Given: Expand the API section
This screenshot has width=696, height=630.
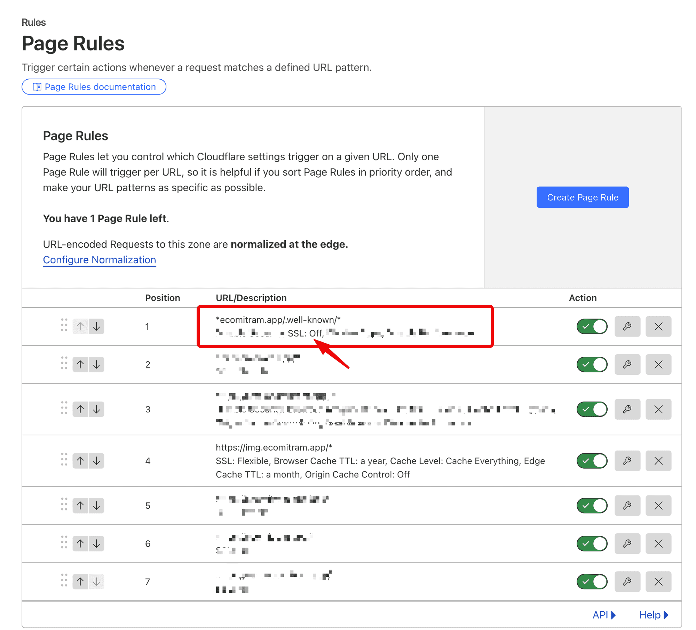Looking at the screenshot, I should point(604,615).
